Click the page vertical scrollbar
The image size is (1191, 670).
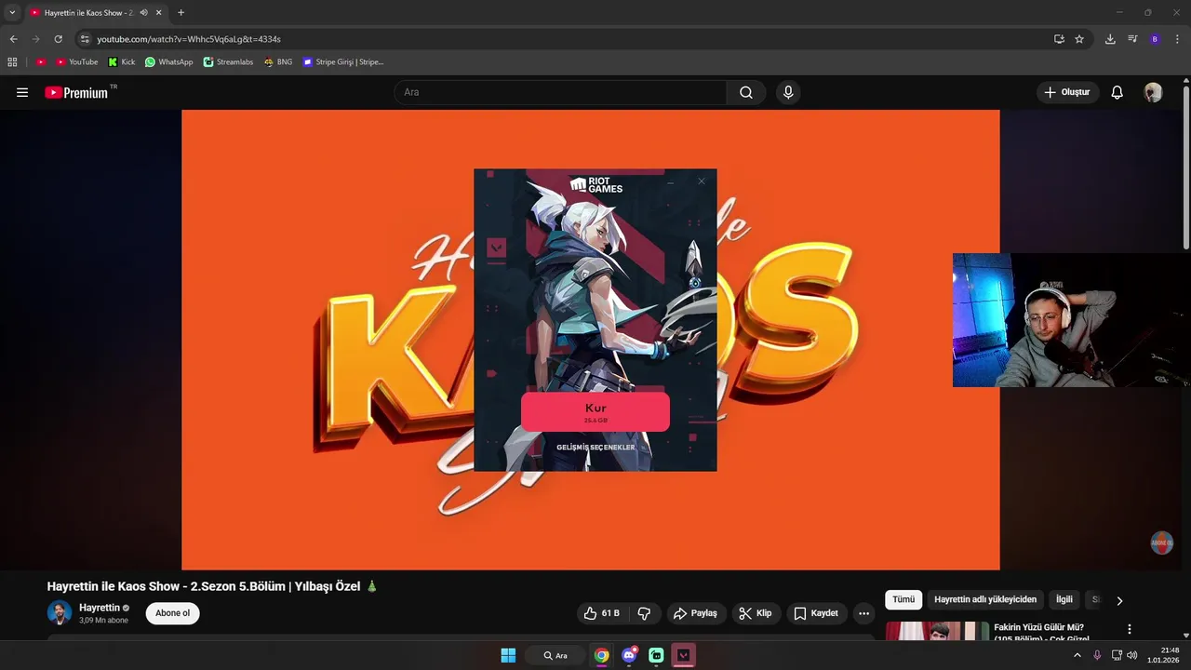[x=1186, y=167]
